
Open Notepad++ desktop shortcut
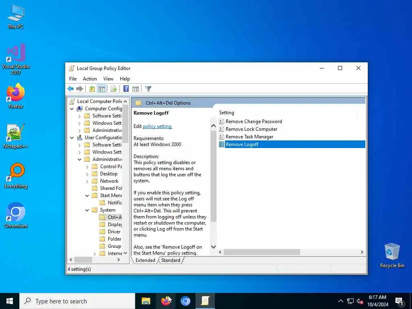(16, 136)
